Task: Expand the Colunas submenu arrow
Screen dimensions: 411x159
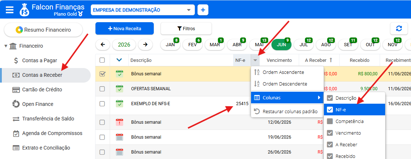Action: [319, 98]
